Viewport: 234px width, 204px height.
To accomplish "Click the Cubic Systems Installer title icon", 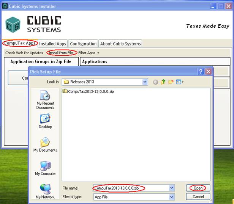I will click(5, 6).
